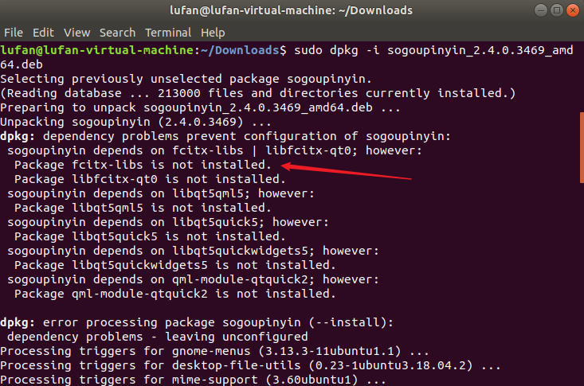Click 'Package libfcitx-qt0 is not installed.'
Viewport: 584px width, 386px height.
pos(150,179)
